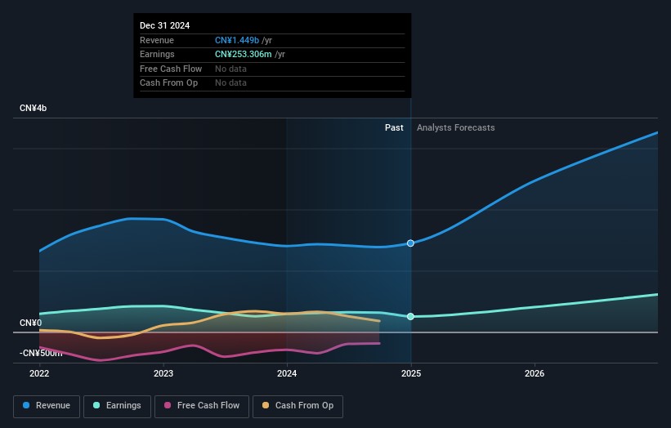Screen dimensions: 671x428
Task: Click the CN¥1.449b revenue value
Action: tap(237, 40)
